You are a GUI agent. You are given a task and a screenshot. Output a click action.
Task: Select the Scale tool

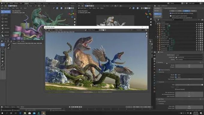click(x=6, y=25)
